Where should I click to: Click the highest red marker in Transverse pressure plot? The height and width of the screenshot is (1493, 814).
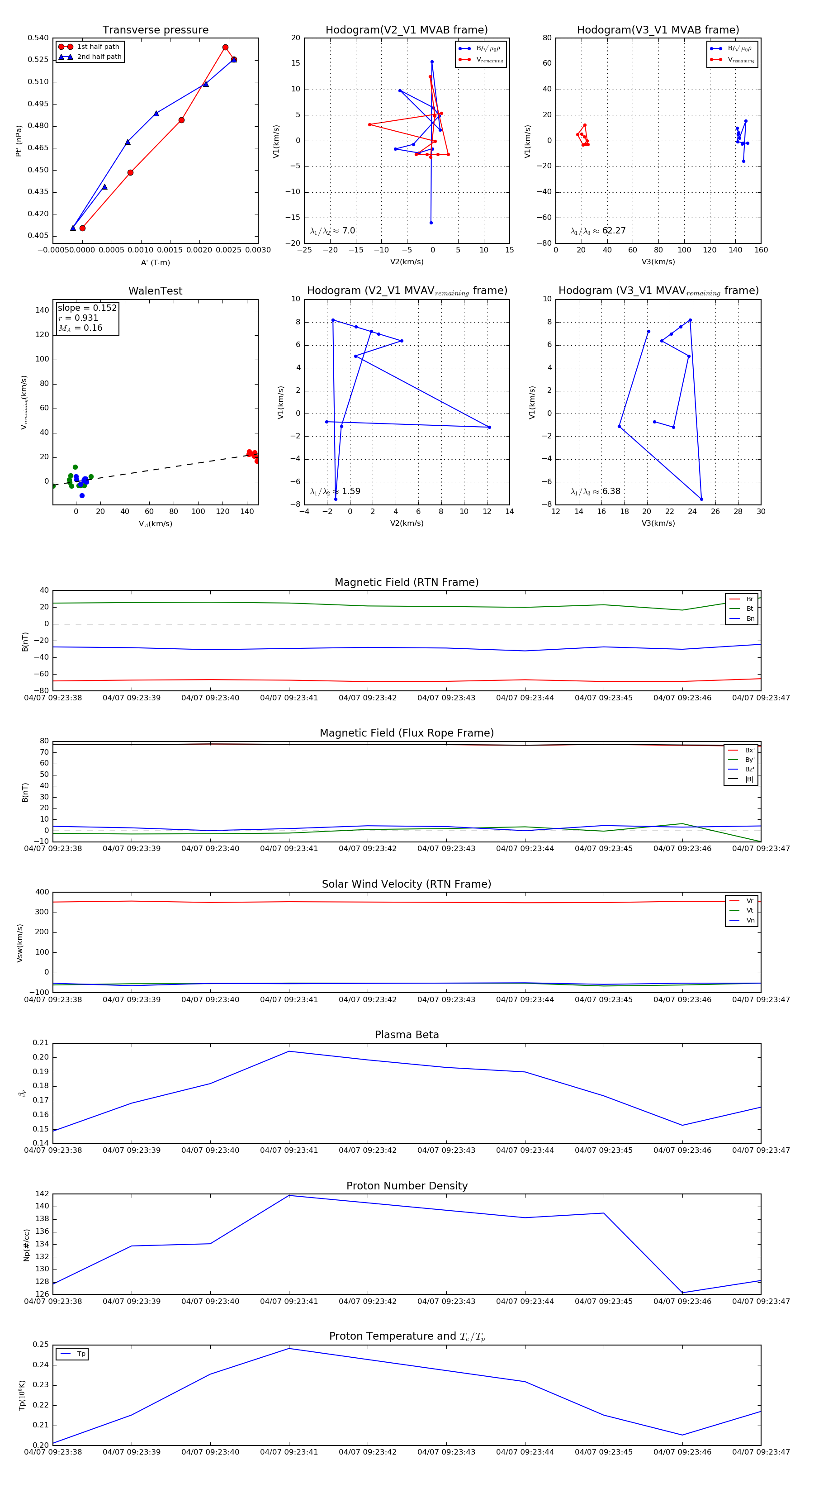point(225,48)
